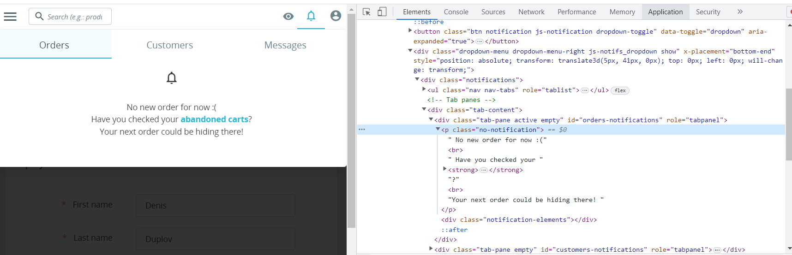The image size is (792, 255).
Task: Open the Application DevTools tab
Action: click(x=666, y=12)
